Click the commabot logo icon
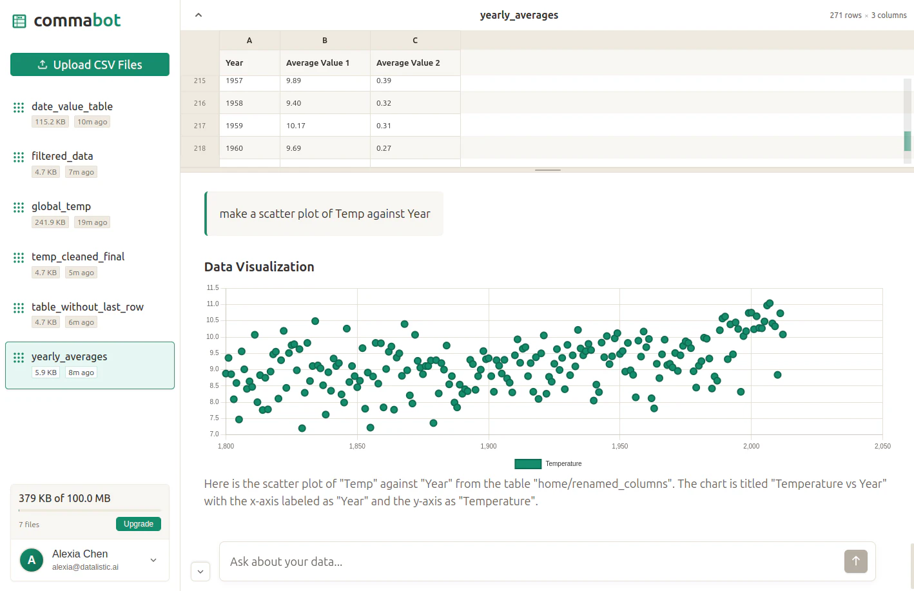The height and width of the screenshot is (591, 914). (x=19, y=21)
